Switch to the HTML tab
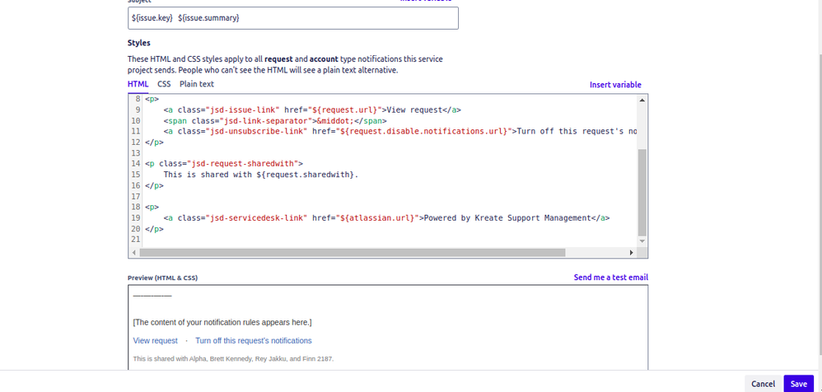Screen dimensions: 822x392 pos(138,84)
